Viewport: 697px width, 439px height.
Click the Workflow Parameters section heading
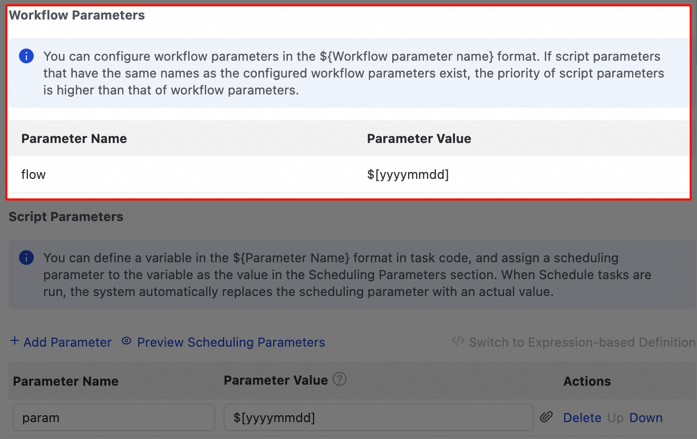(x=77, y=15)
